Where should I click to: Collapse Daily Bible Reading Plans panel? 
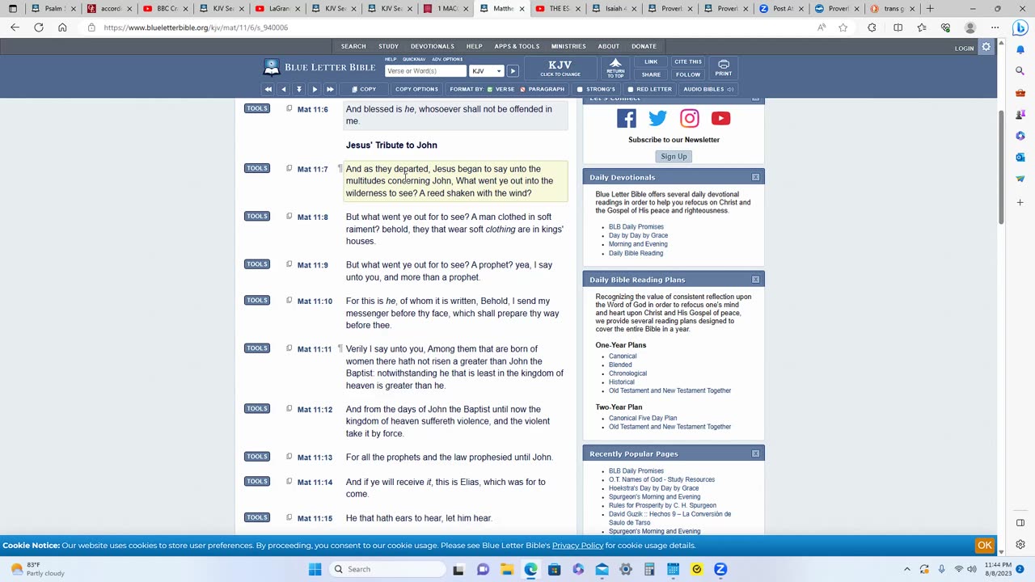click(755, 280)
